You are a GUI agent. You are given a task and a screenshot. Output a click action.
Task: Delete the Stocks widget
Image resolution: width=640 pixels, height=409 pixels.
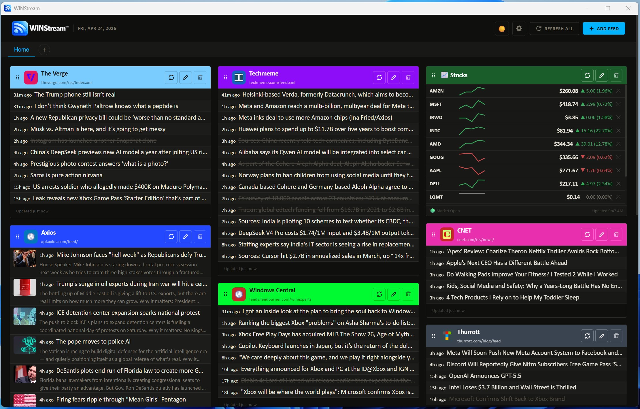(x=616, y=75)
